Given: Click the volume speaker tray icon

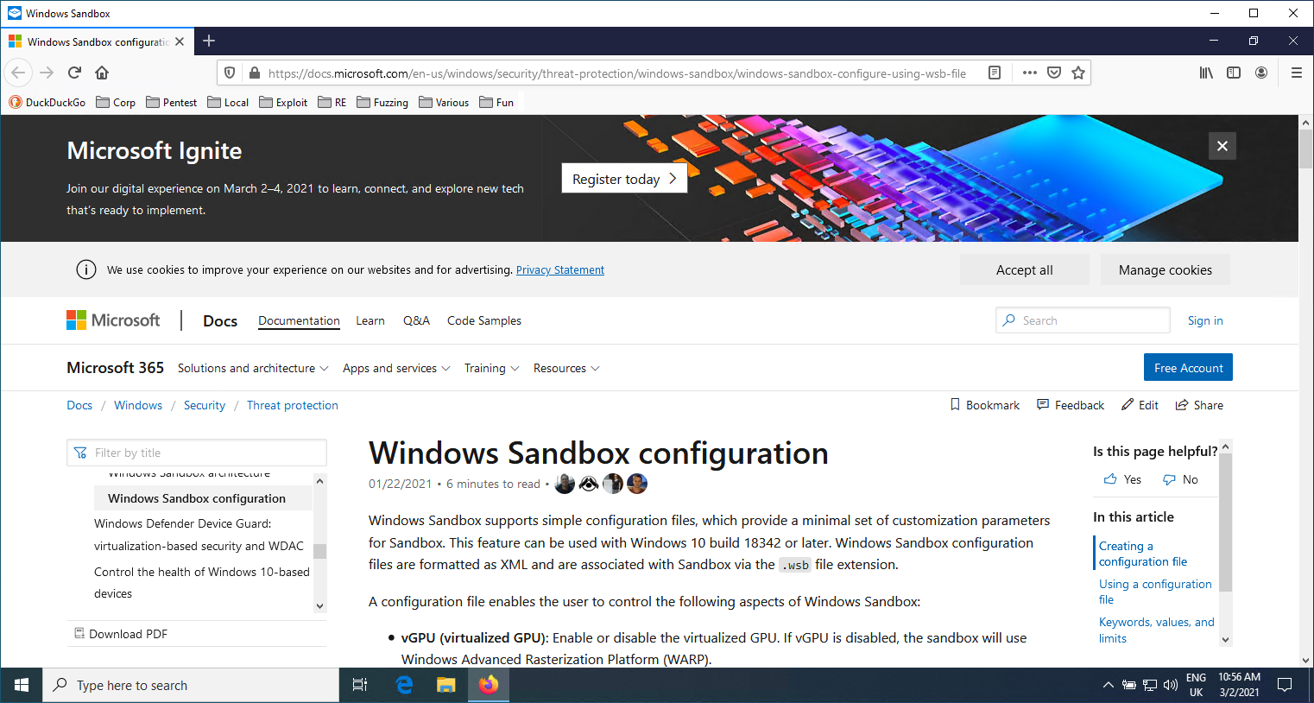Looking at the screenshot, I should 1171,685.
